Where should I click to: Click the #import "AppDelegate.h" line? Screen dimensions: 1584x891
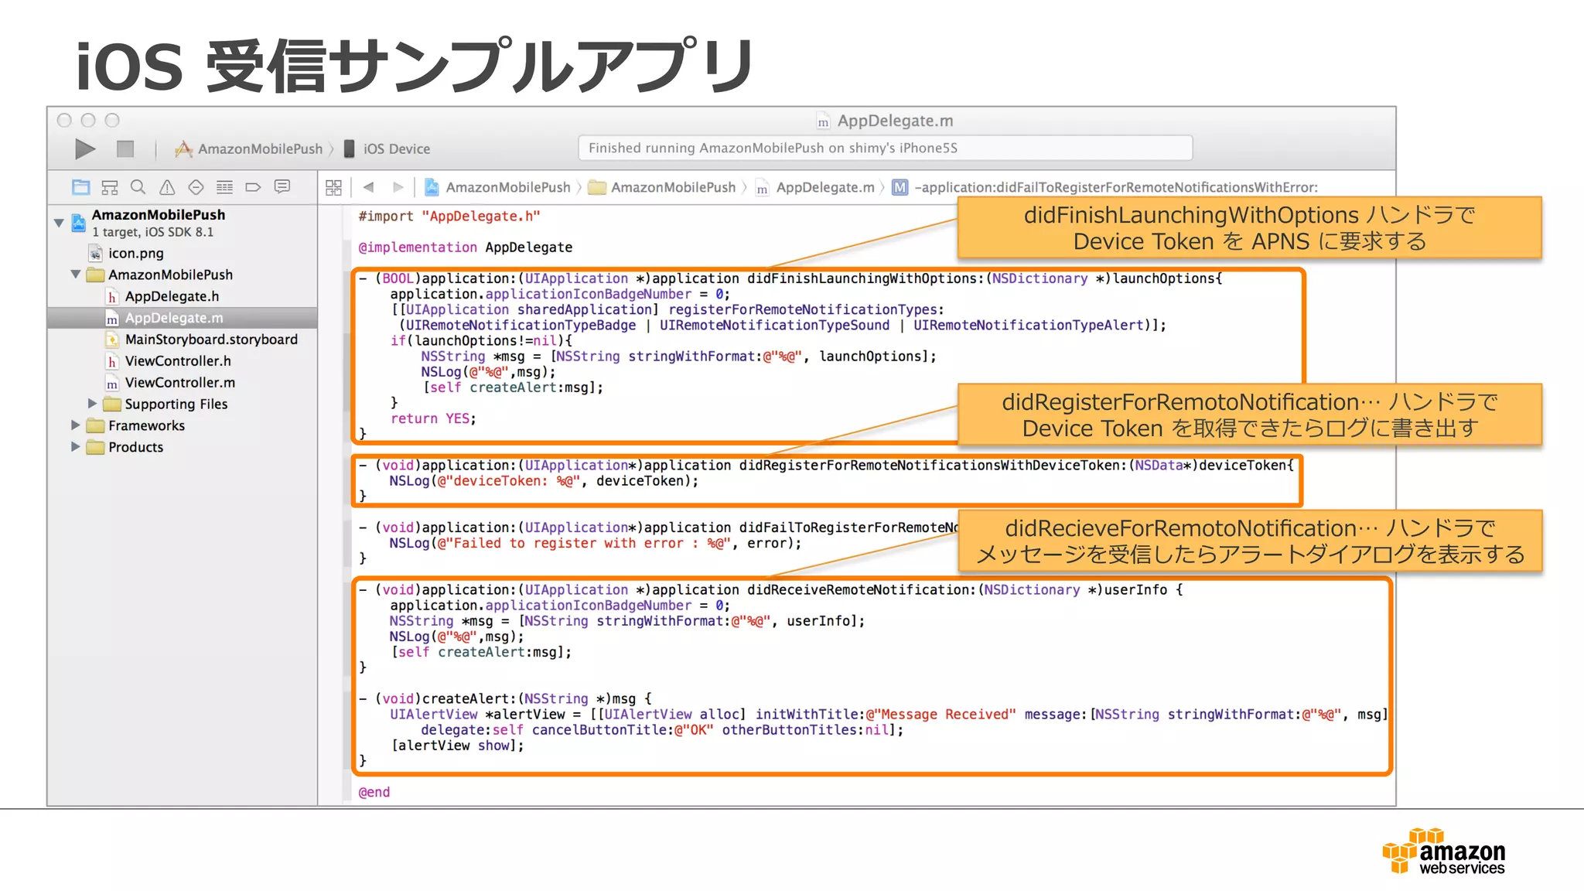449,217
